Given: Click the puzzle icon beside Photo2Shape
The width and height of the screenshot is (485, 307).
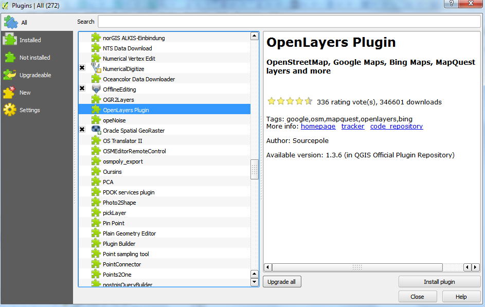Looking at the screenshot, I should (96, 202).
